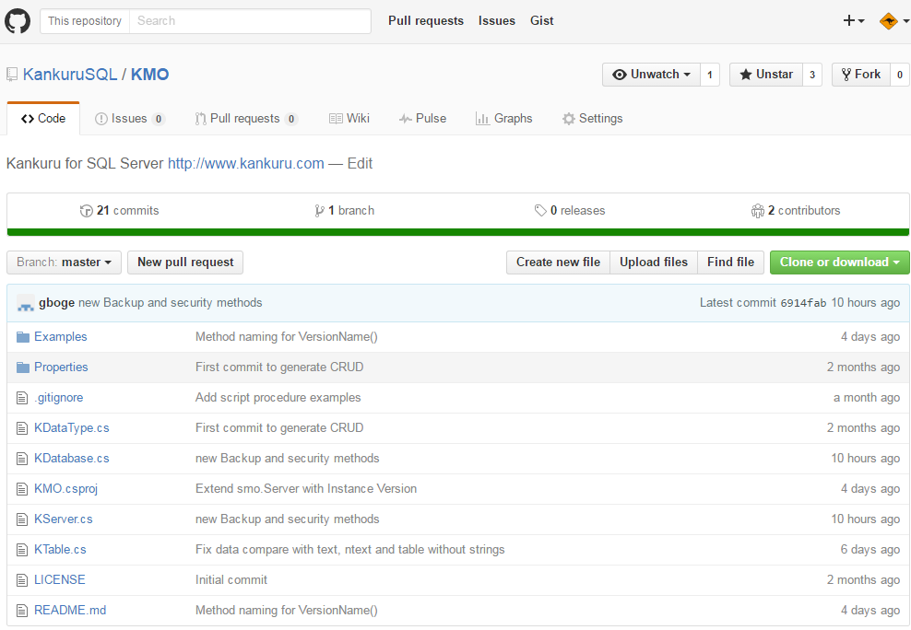Click the language breakdown green bar
Viewport: 911px width, 630px height.
pos(458,232)
